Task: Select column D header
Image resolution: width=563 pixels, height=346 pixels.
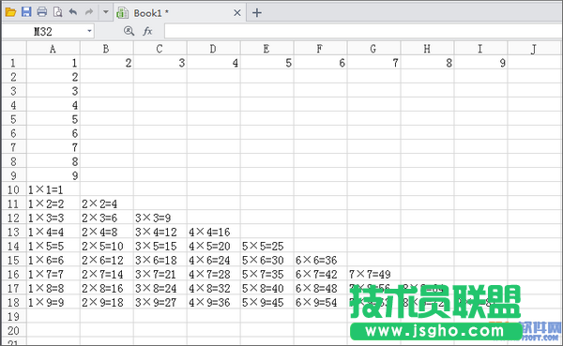Action: tap(214, 49)
